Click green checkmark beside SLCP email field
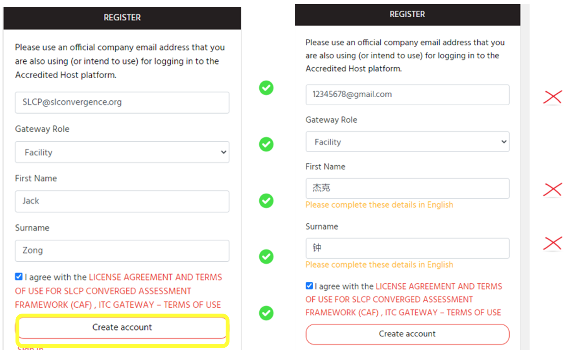The height and width of the screenshot is (350, 579). pyautogui.click(x=266, y=88)
